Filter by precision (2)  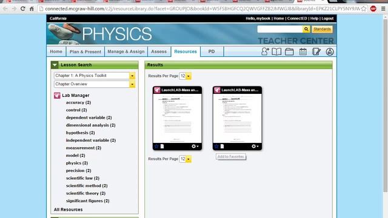78,171
